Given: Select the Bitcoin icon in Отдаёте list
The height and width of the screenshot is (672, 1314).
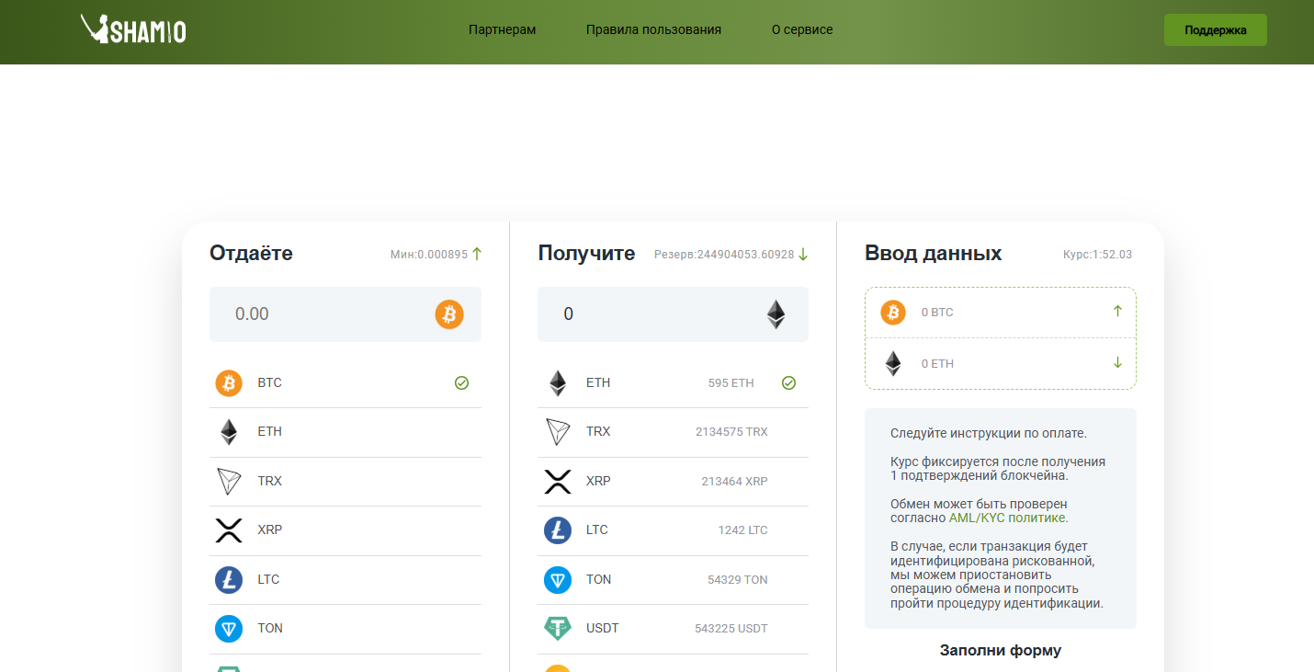Looking at the screenshot, I should (x=229, y=383).
